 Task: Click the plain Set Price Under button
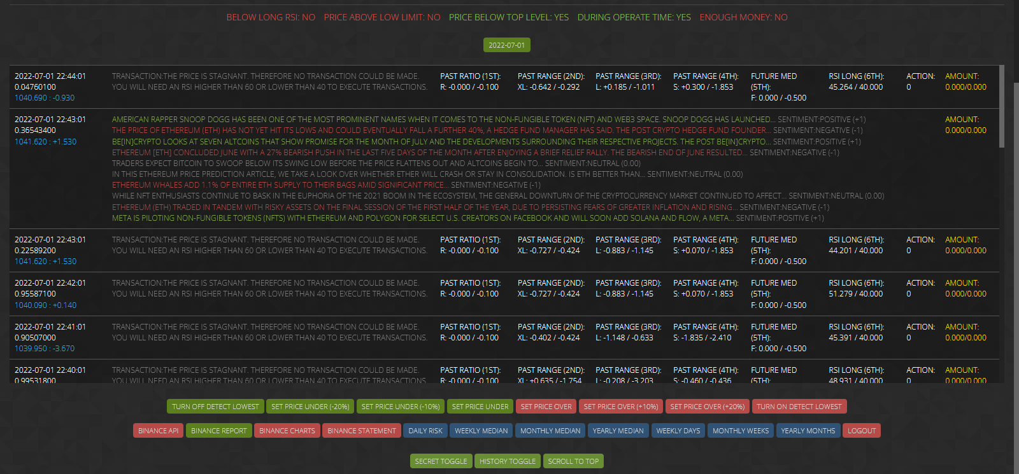click(480, 407)
